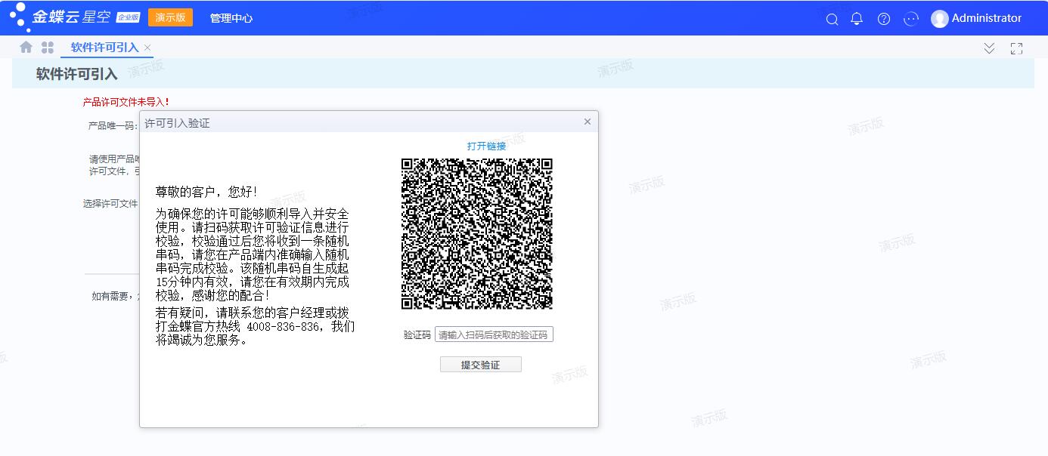This screenshot has height=456, width=1048.
Task: Click the 演示版 orange badge
Action: [x=170, y=17]
